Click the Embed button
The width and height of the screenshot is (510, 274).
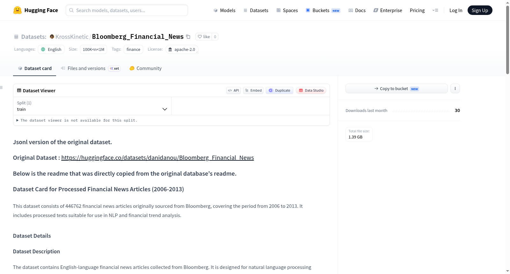point(253,90)
